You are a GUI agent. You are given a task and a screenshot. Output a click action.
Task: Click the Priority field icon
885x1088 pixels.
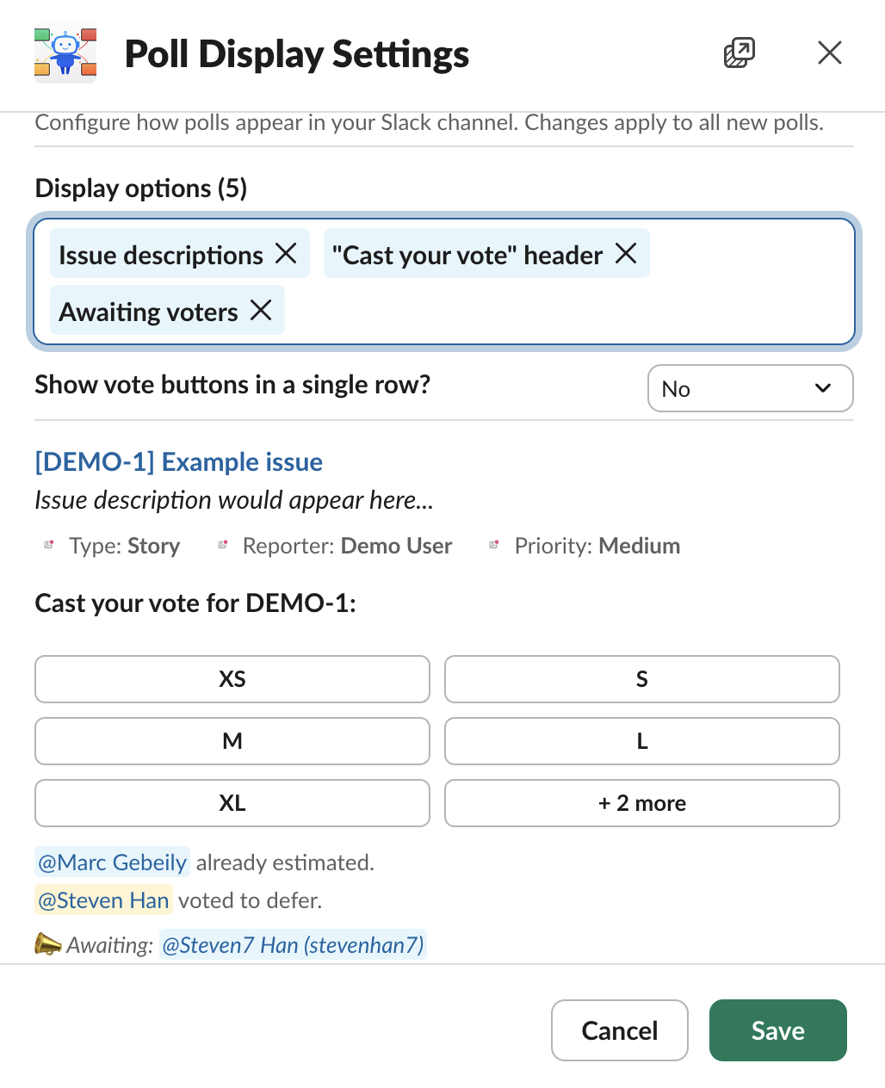(494, 545)
